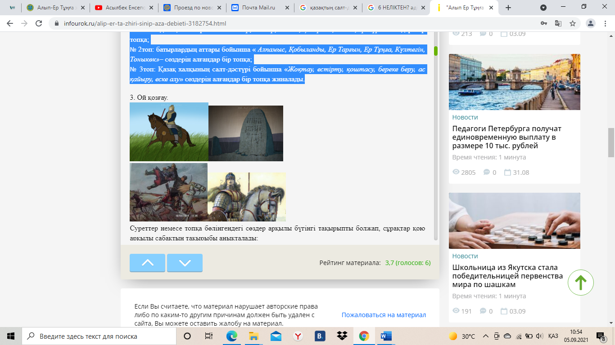Image resolution: width=615 pixels, height=345 pixels.
Task: Open Task View on the taskbar
Action: [x=209, y=336]
